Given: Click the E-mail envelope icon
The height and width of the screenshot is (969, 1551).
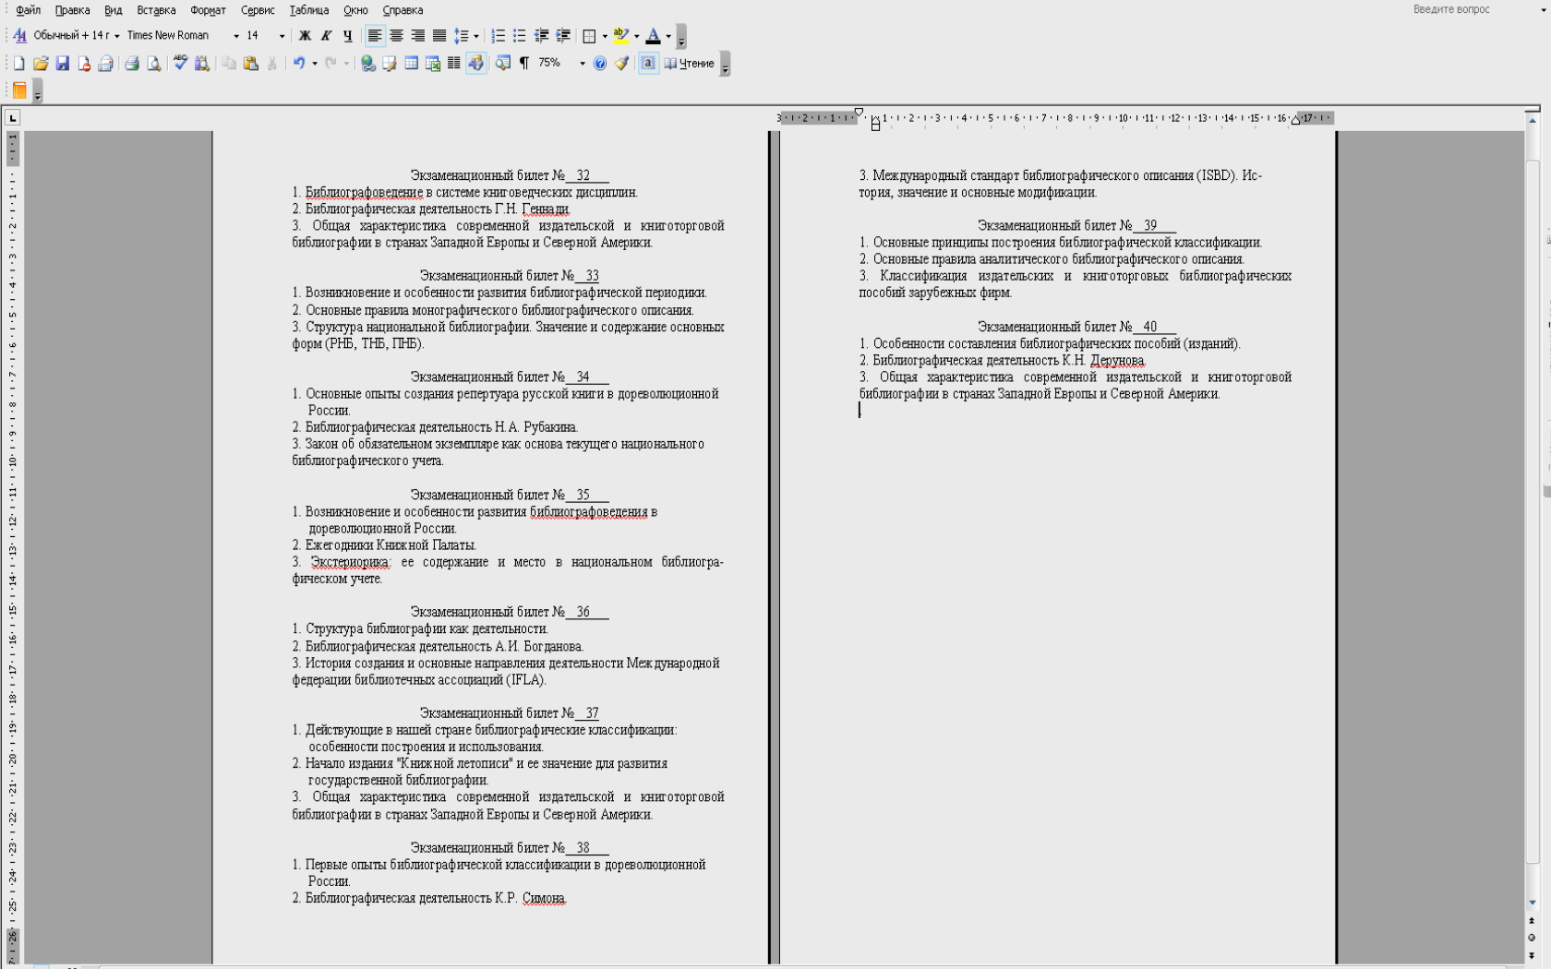Looking at the screenshot, I should coord(106,64).
